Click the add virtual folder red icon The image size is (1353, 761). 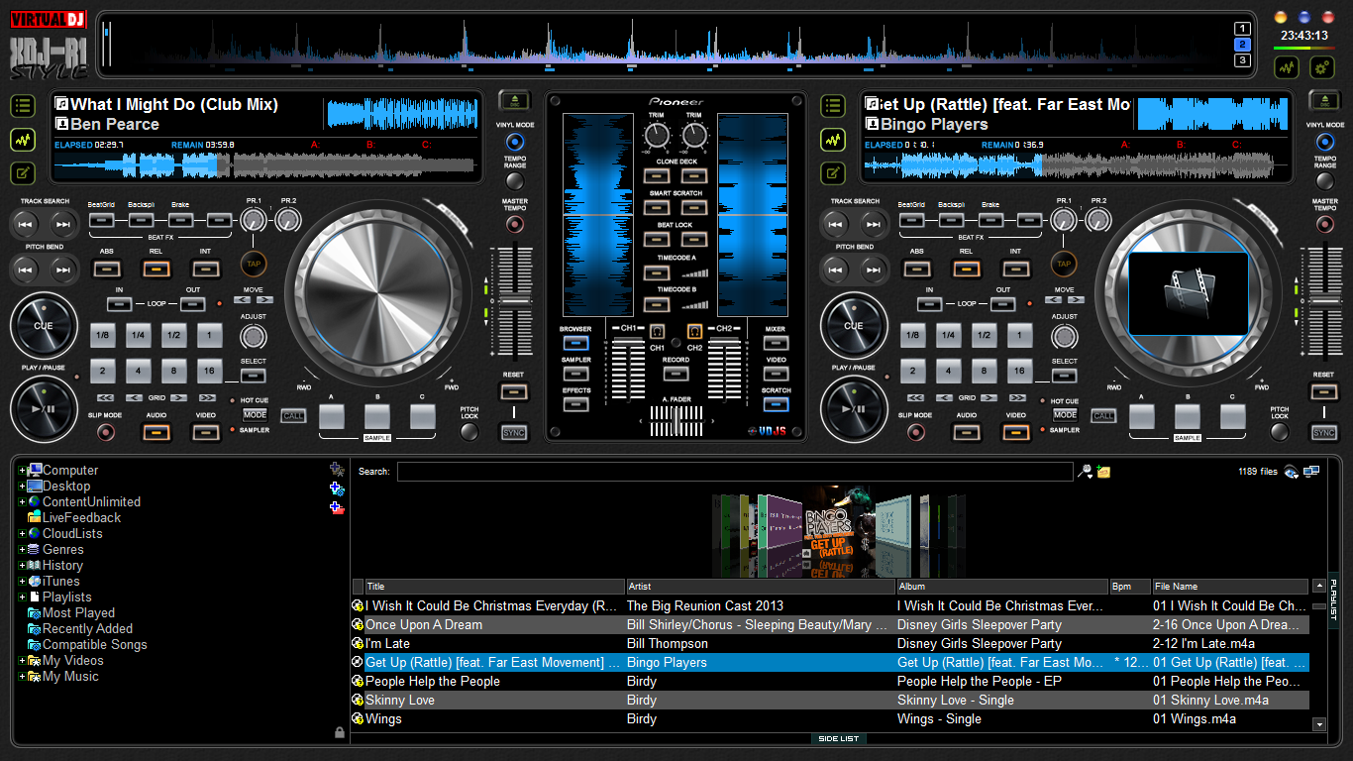tap(337, 508)
